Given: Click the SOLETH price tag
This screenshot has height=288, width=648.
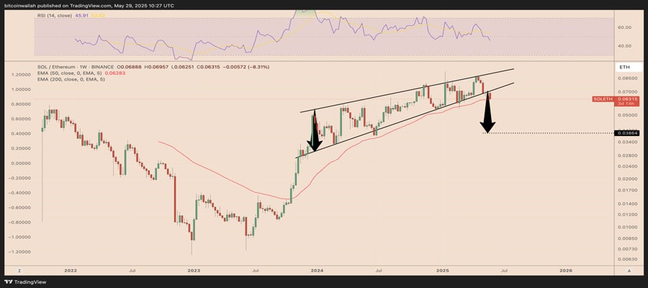Looking at the screenshot, I should tap(616, 101).
